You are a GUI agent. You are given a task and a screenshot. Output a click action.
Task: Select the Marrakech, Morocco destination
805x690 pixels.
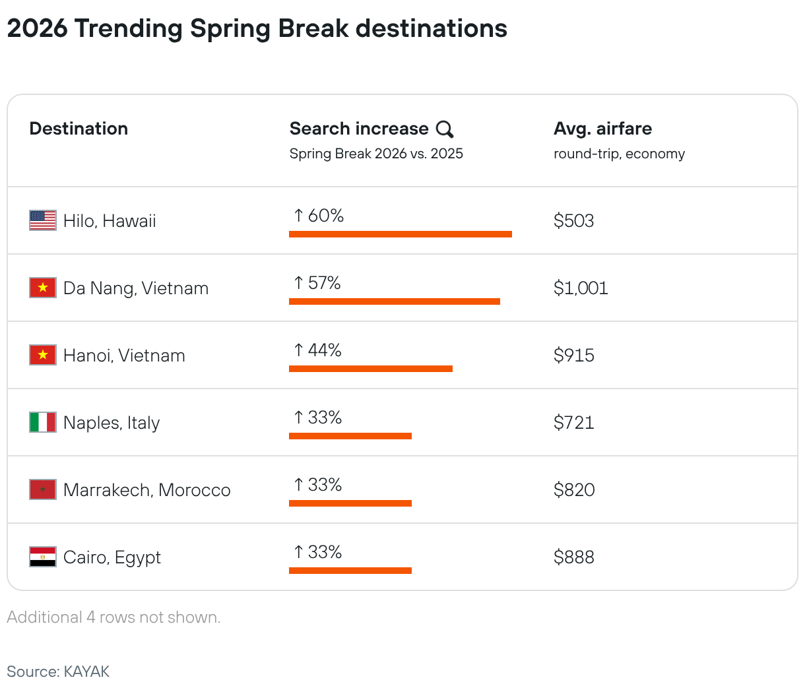click(146, 490)
